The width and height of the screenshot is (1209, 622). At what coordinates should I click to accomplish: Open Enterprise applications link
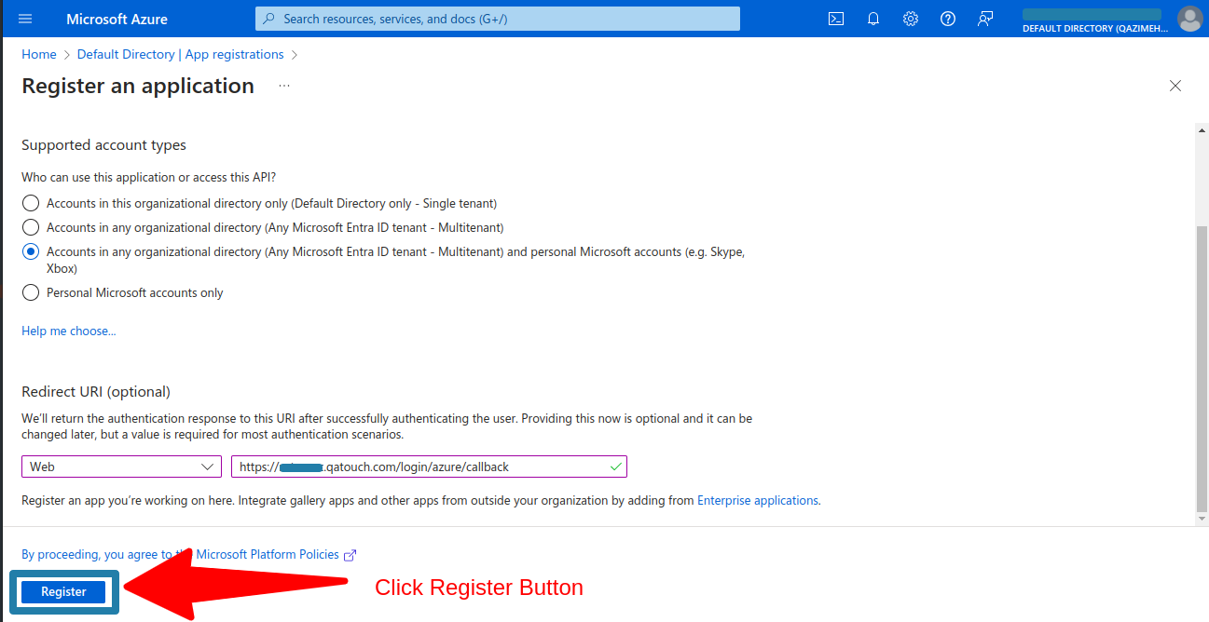point(758,500)
